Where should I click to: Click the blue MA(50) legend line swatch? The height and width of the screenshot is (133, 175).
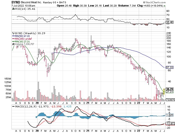[13, 36]
